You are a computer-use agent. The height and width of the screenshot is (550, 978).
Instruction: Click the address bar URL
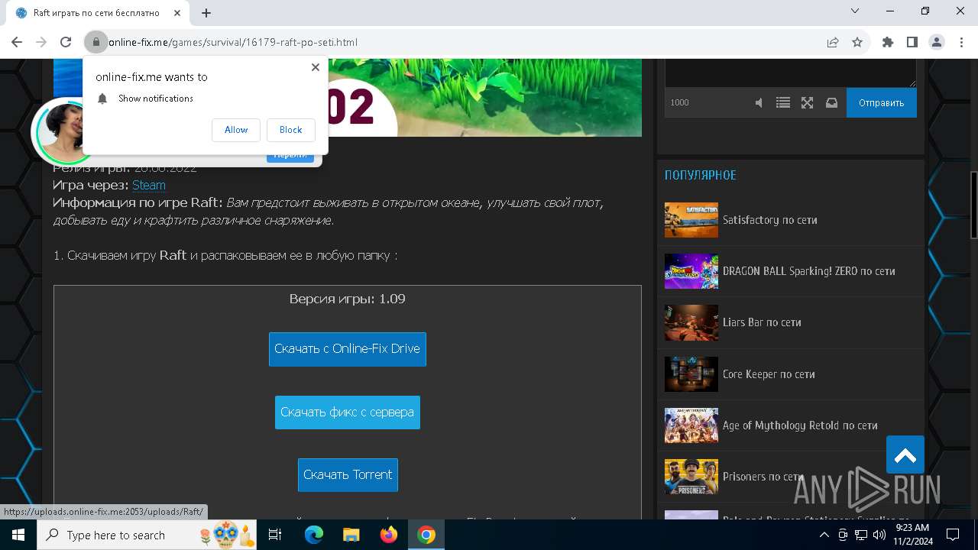233,43
